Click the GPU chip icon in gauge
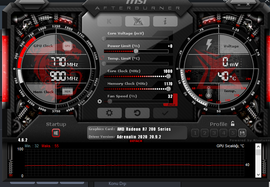 click(67, 46)
